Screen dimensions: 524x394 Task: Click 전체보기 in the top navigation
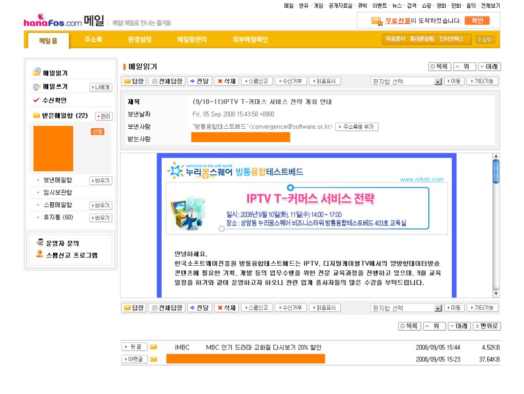490,6
